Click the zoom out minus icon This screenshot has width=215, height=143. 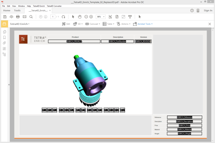pyautogui.click(x=86, y=17)
